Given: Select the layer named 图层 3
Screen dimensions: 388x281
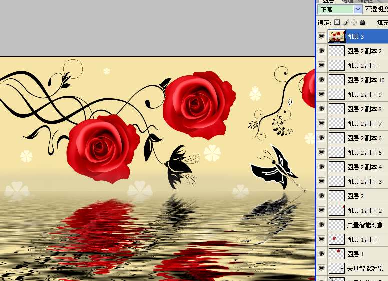Looking at the screenshot, I should click(355, 37).
